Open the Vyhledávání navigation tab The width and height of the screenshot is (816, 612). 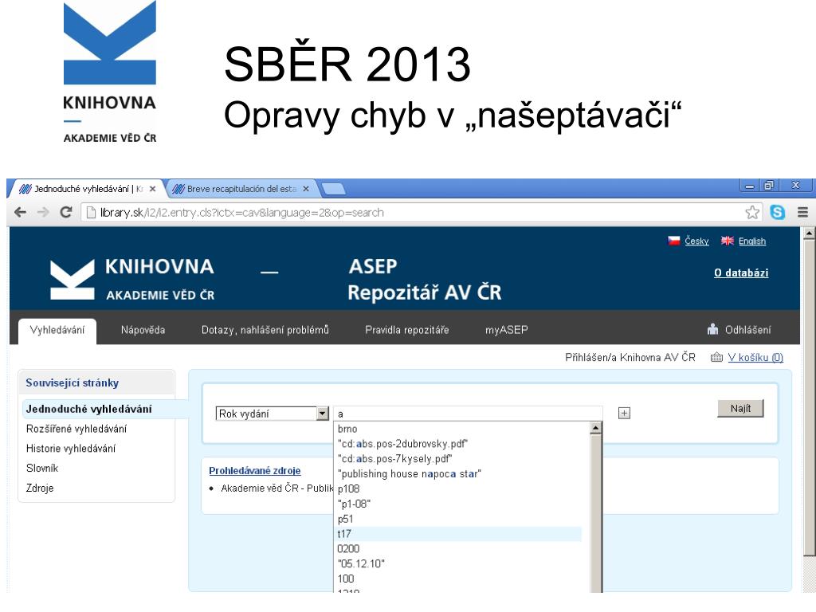pyautogui.click(x=57, y=330)
